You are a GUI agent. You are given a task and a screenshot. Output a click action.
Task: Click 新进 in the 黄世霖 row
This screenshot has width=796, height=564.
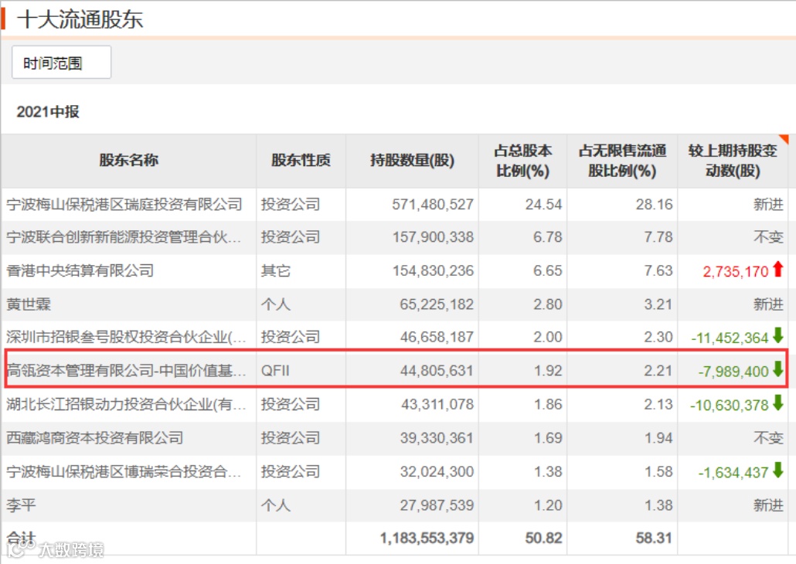click(768, 304)
